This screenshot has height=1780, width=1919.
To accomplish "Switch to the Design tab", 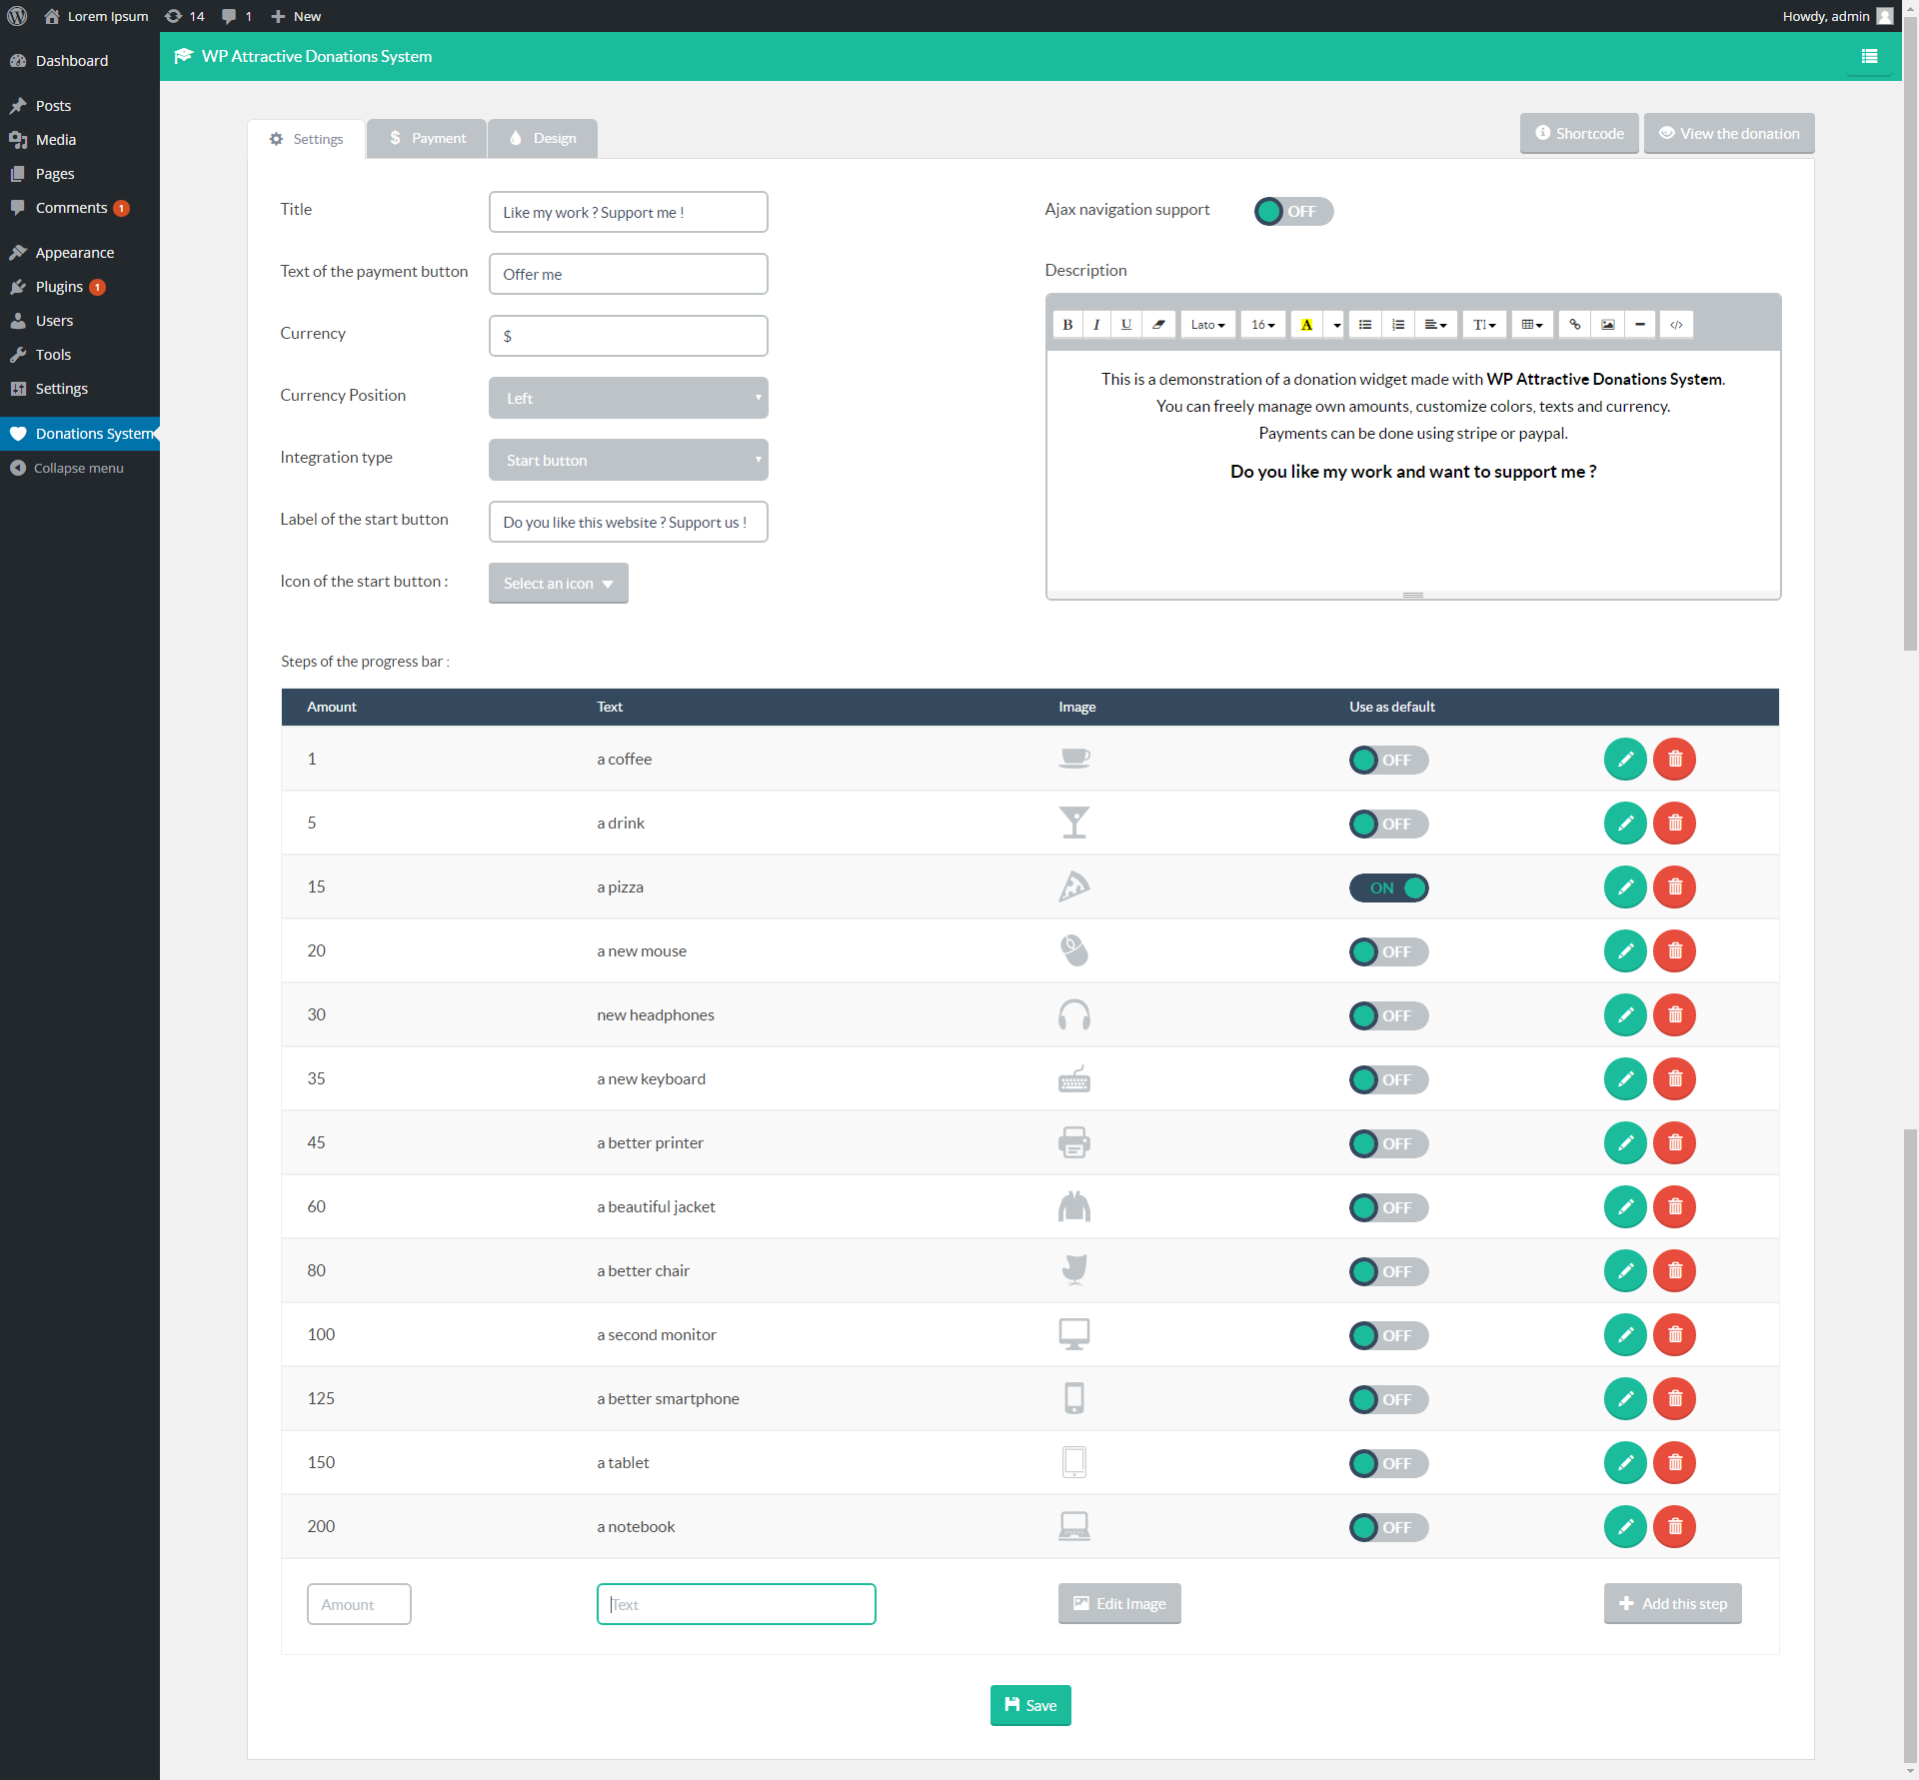I will (x=543, y=139).
